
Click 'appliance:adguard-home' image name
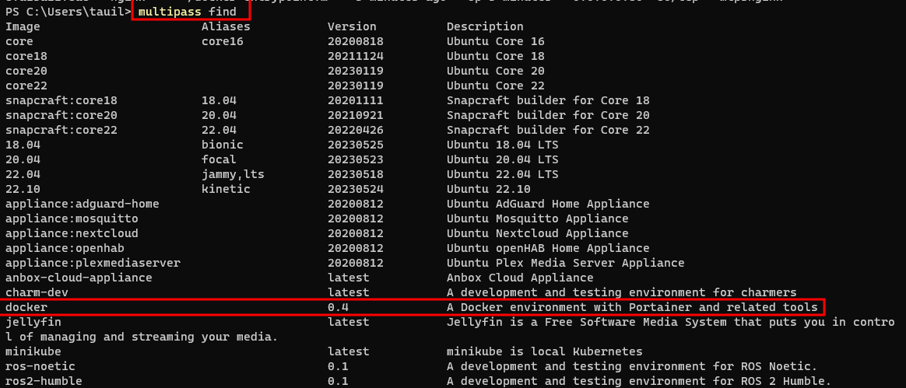click(x=82, y=204)
